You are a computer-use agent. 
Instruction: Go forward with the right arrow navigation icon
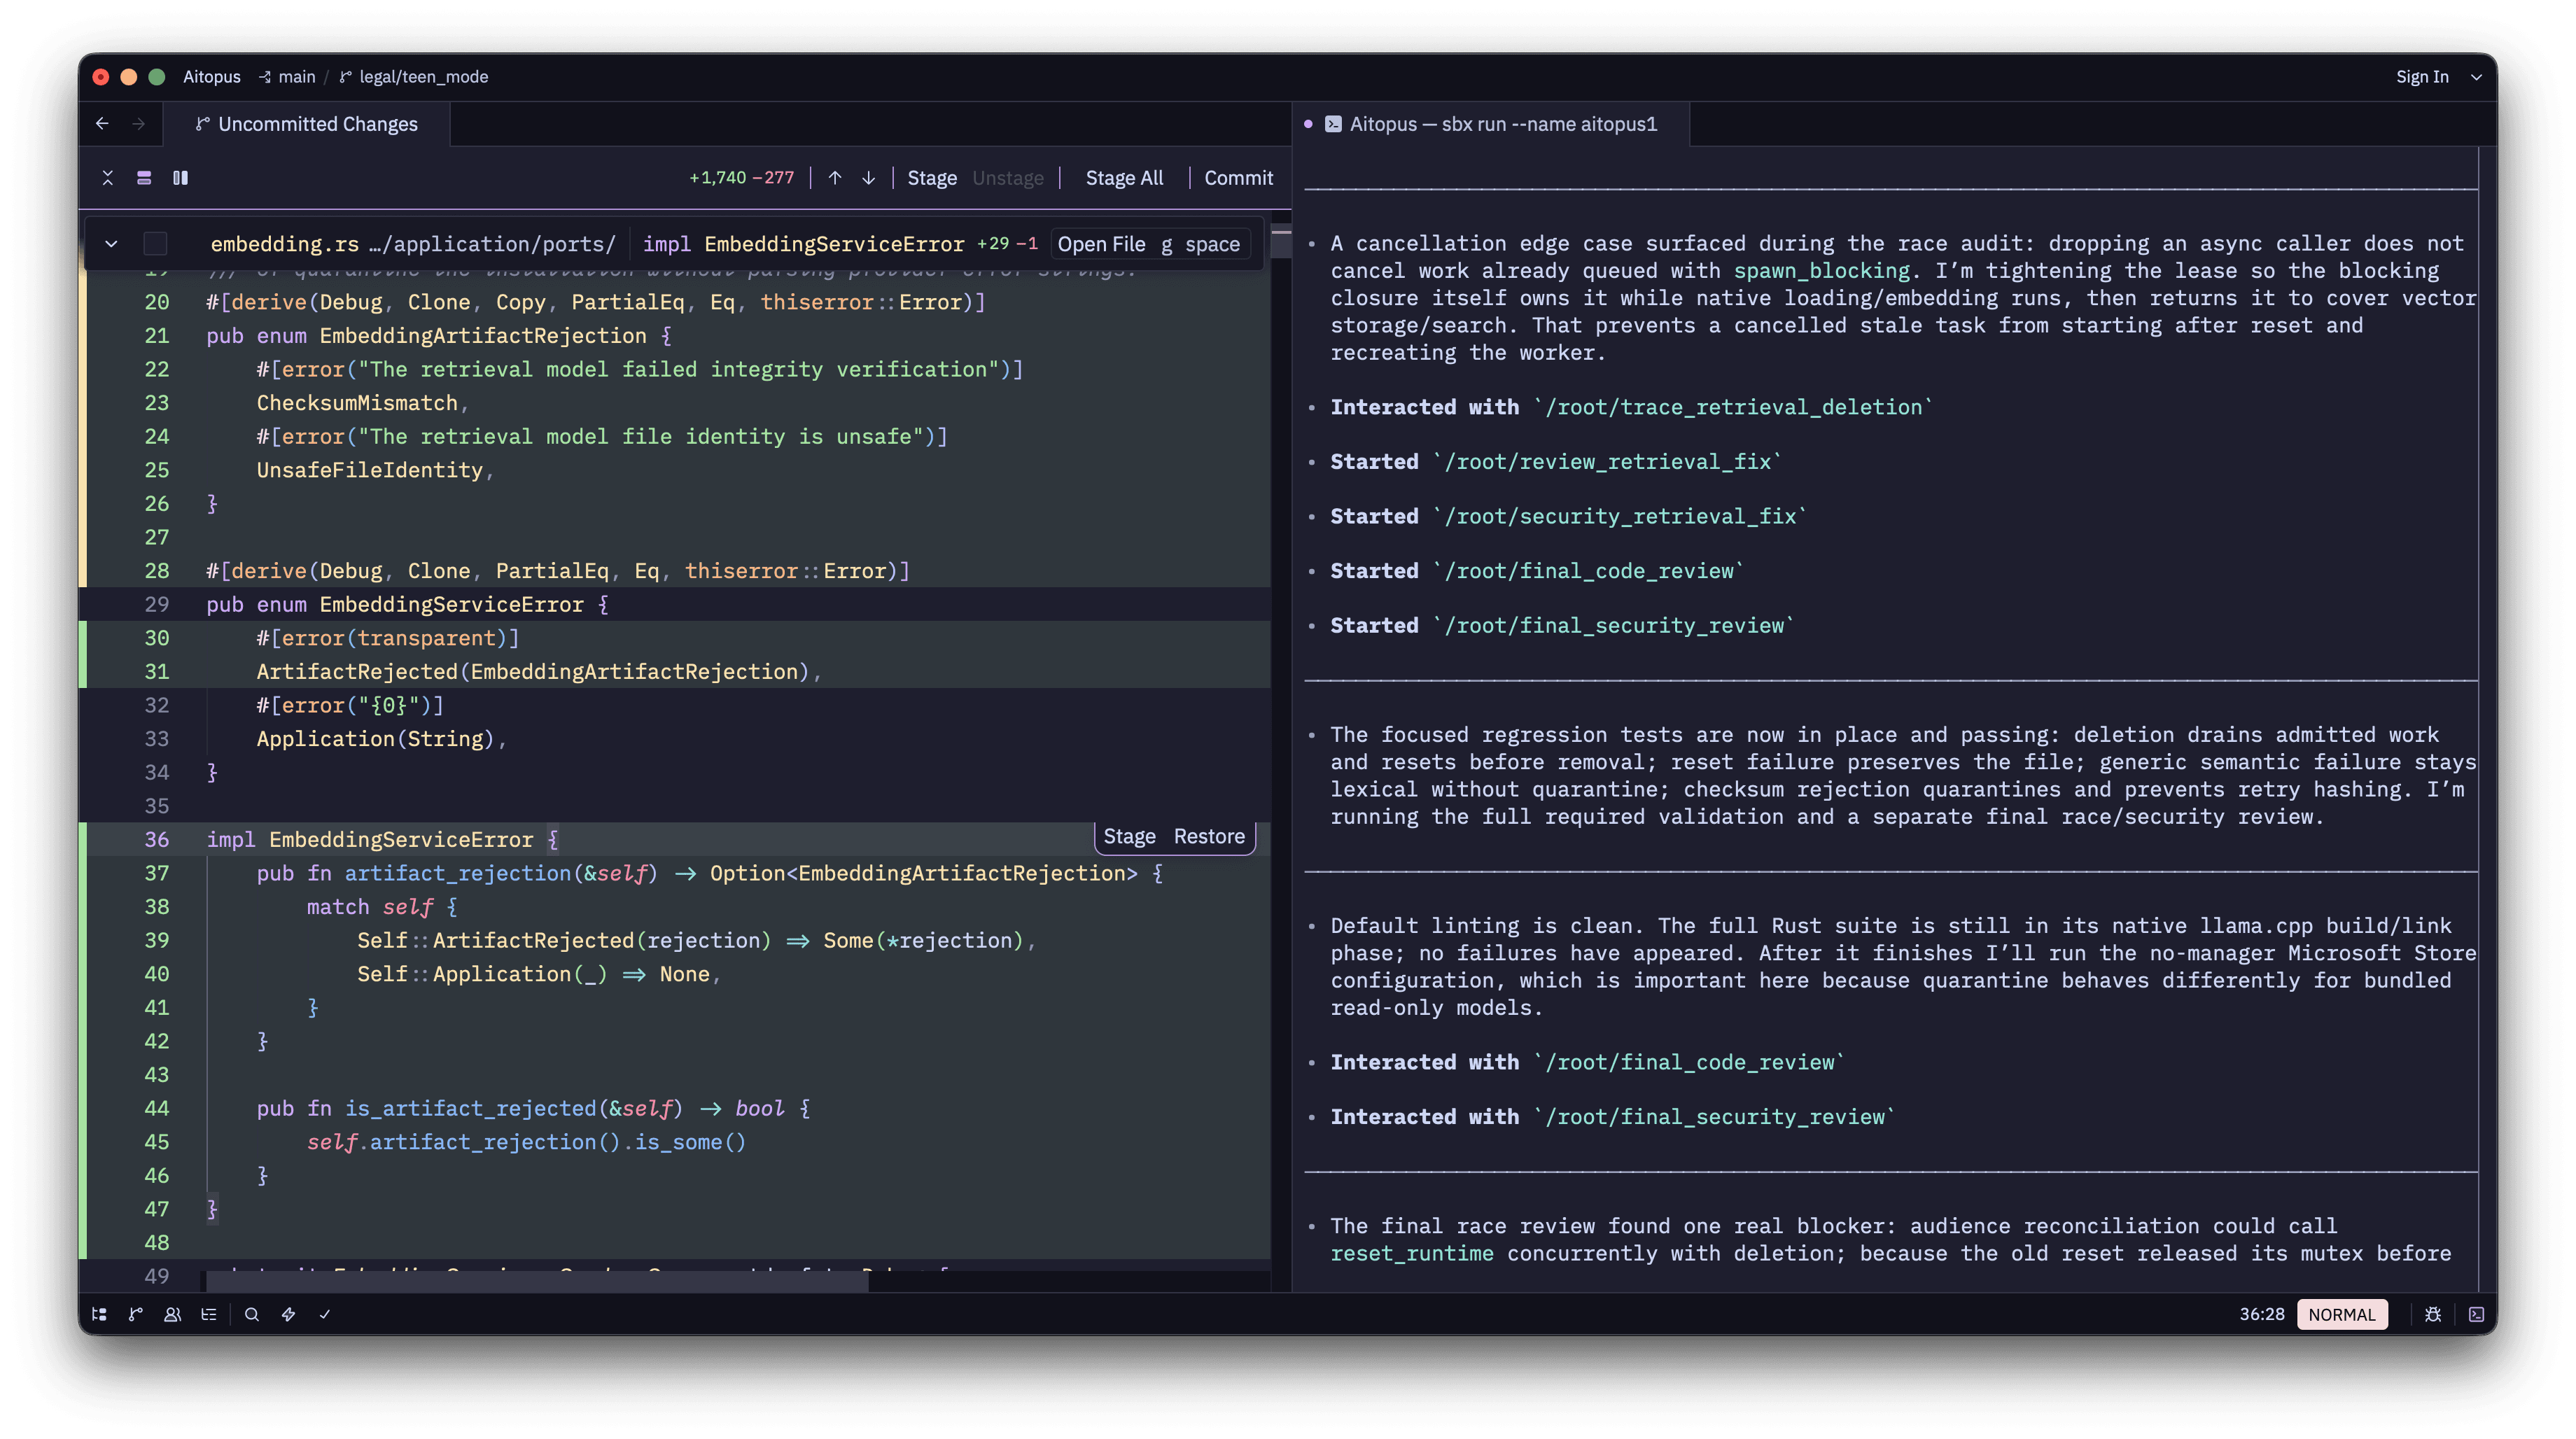tap(139, 123)
